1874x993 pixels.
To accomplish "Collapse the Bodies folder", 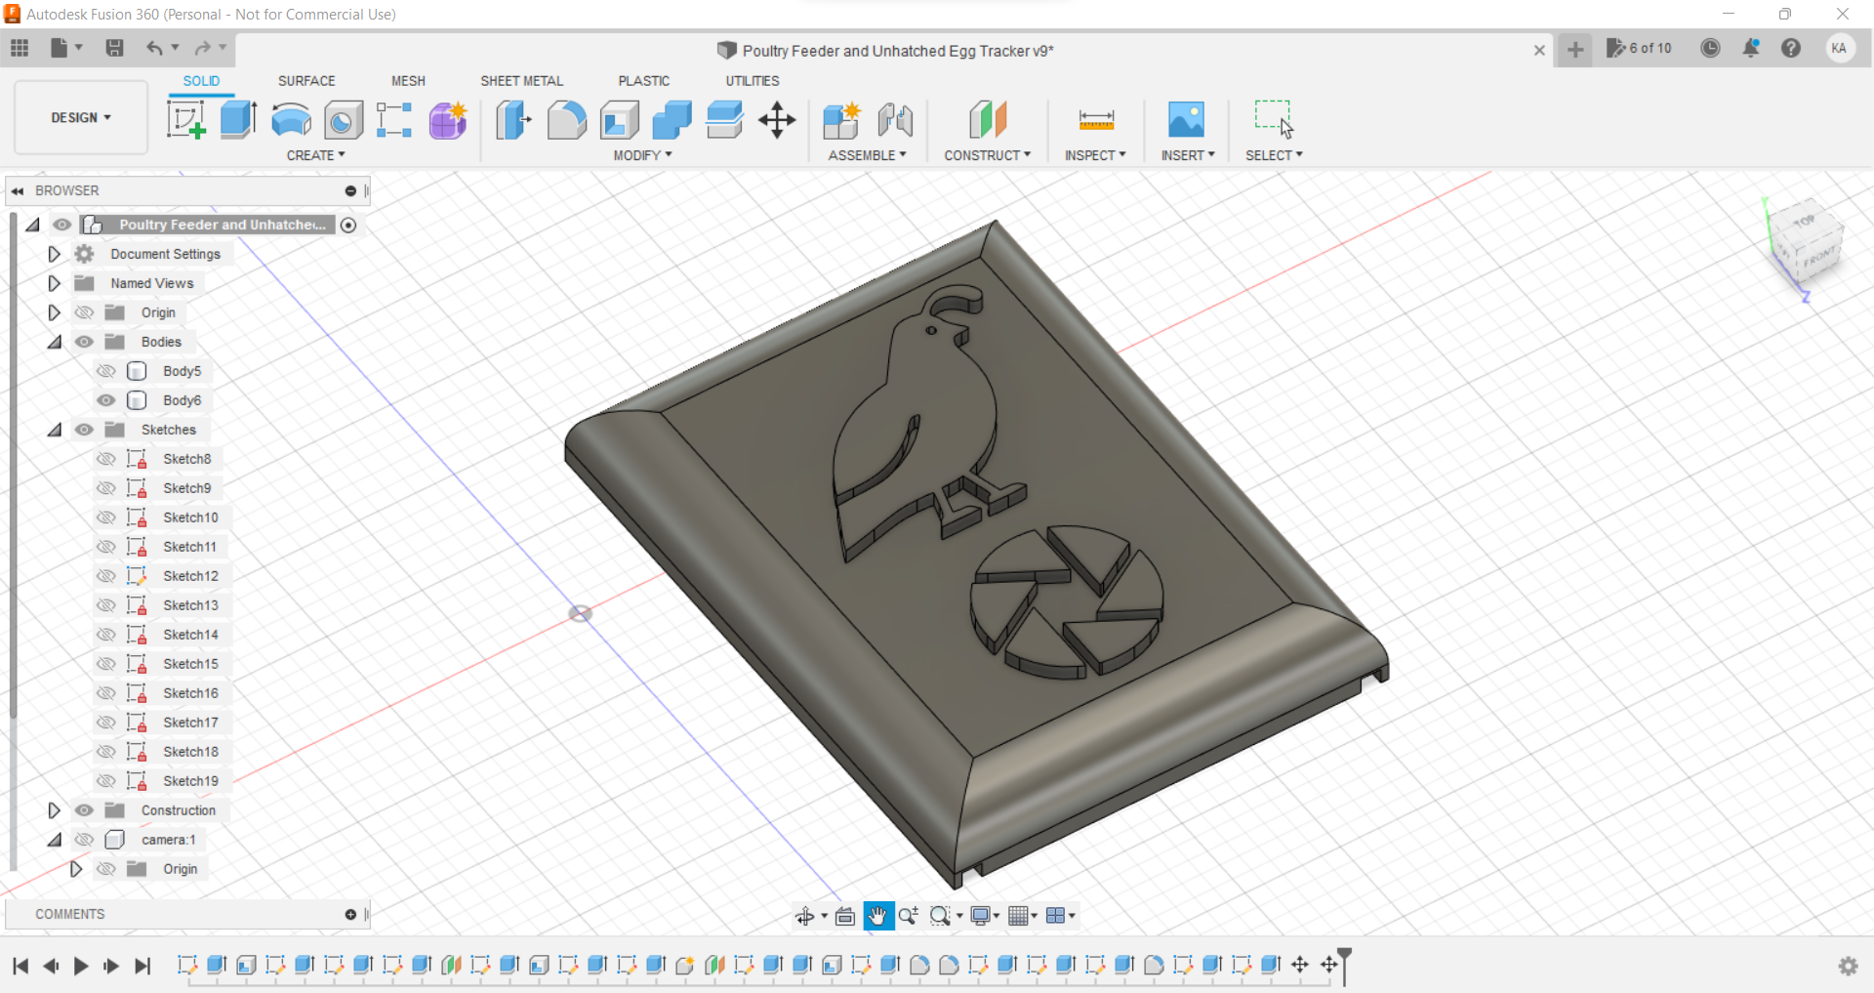I will [x=55, y=342].
